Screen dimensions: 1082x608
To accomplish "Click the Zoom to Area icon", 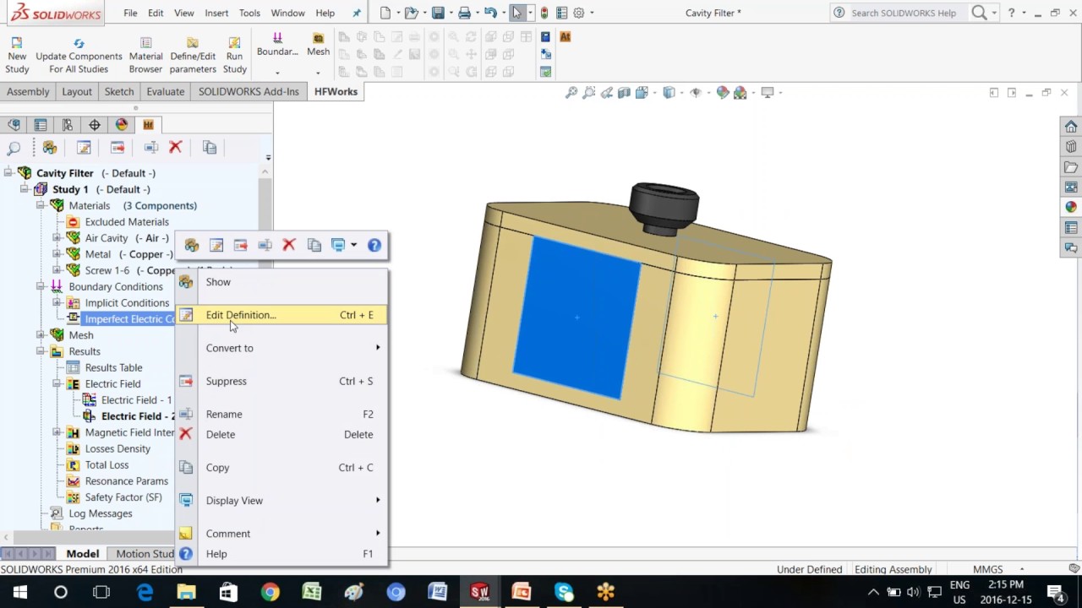I will pos(589,93).
